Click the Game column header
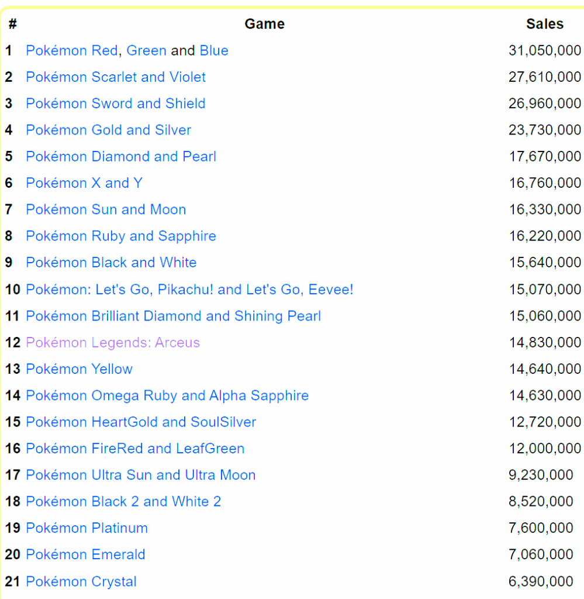The width and height of the screenshot is (584, 599). click(x=264, y=24)
